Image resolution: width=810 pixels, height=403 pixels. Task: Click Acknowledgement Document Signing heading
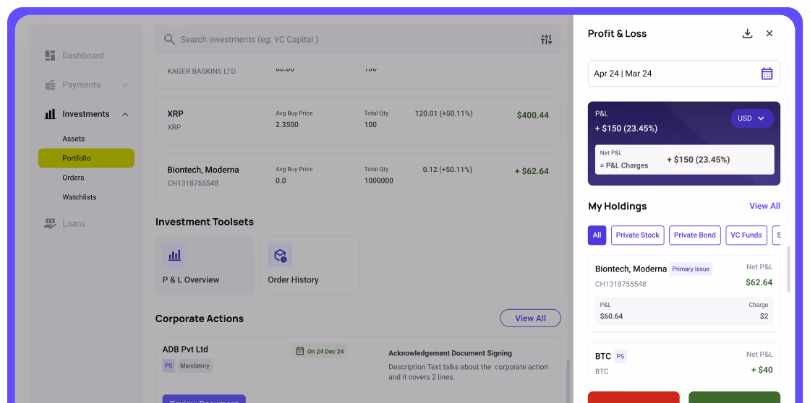tap(450, 353)
